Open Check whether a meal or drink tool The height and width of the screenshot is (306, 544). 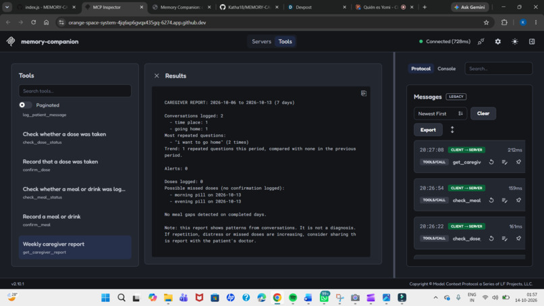tap(75, 193)
